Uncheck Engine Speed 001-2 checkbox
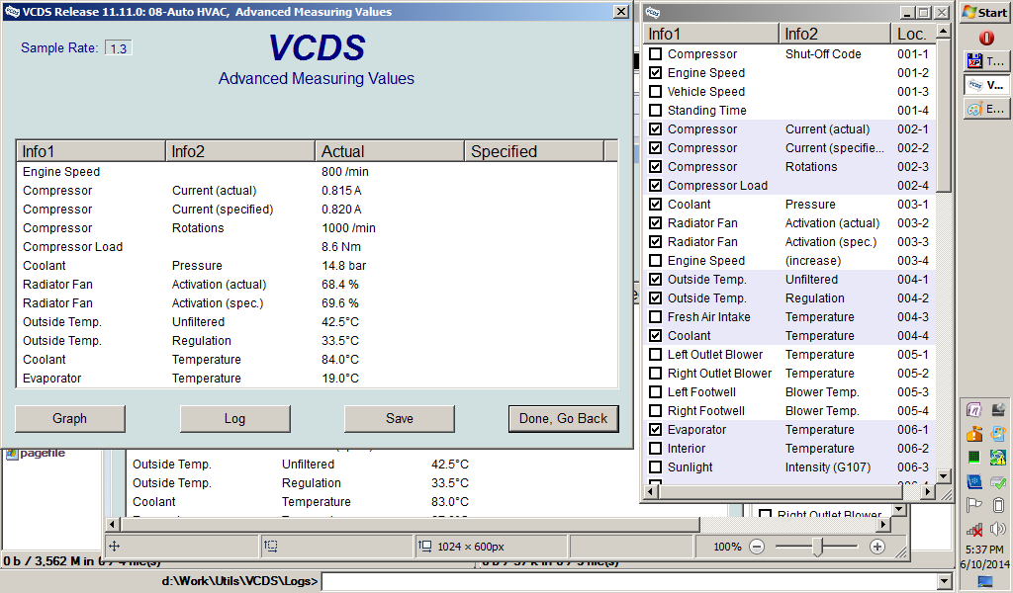Screen dimensions: 1013x593 pyautogui.click(x=655, y=73)
